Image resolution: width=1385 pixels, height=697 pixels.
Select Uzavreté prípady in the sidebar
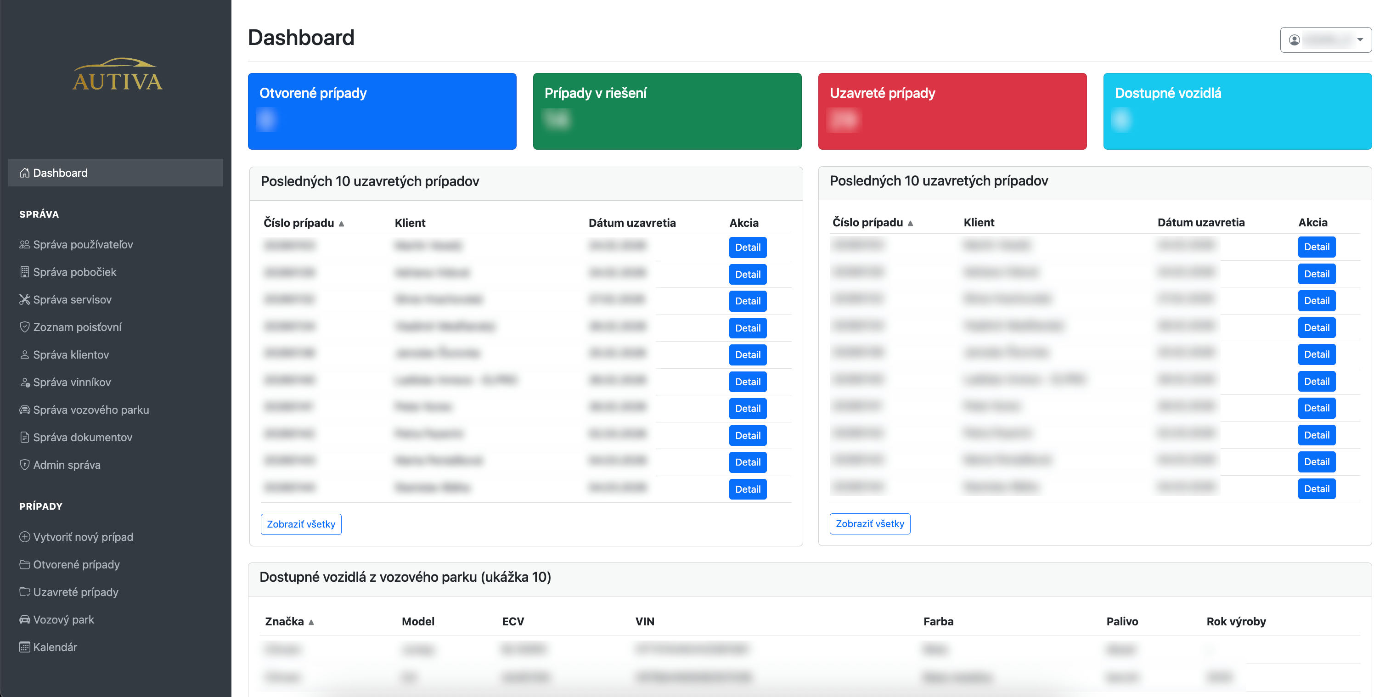point(75,592)
